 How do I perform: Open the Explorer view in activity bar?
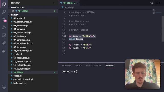tap(4, 4)
